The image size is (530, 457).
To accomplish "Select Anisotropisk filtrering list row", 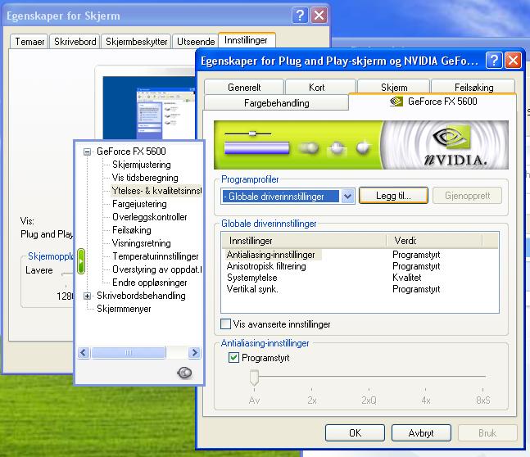I will click(360, 266).
